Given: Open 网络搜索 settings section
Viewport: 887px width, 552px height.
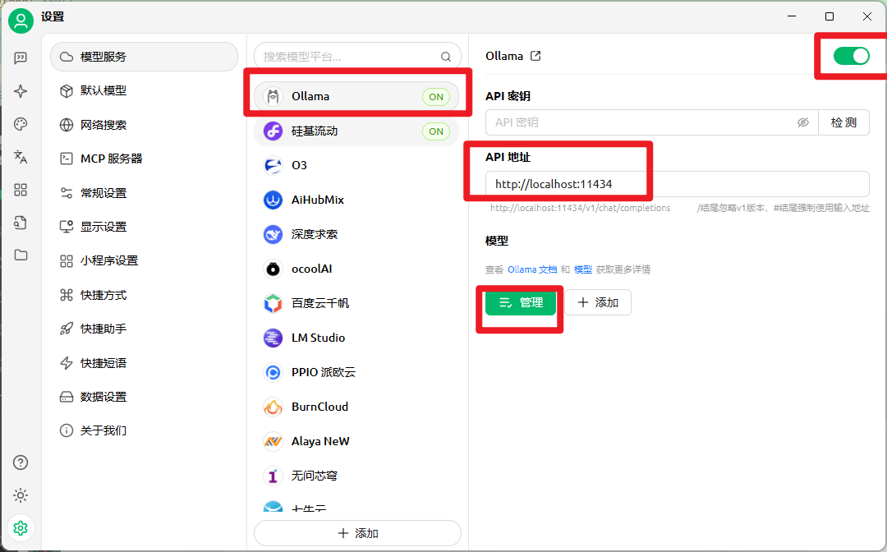Looking at the screenshot, I should pos(145,124).
